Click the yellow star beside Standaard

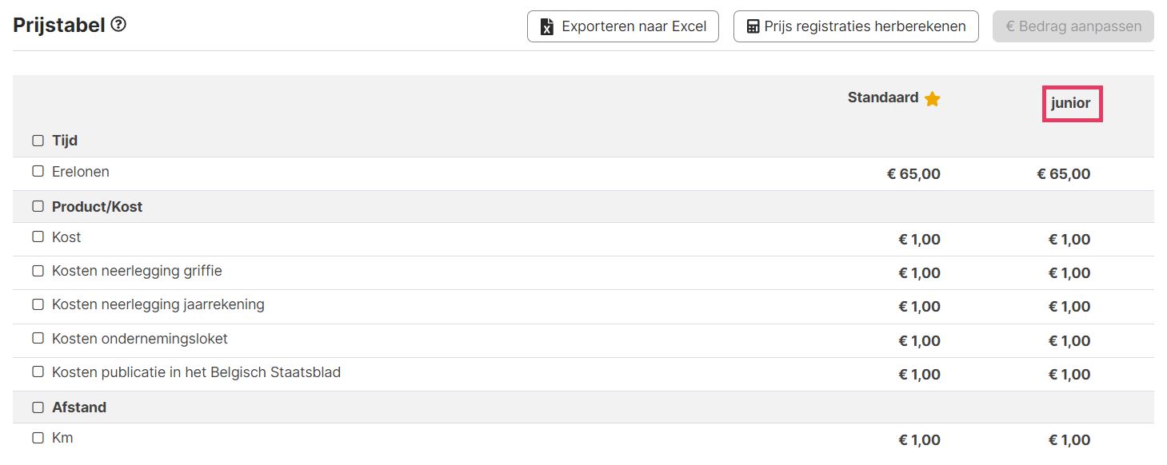(x=932, y=99)
